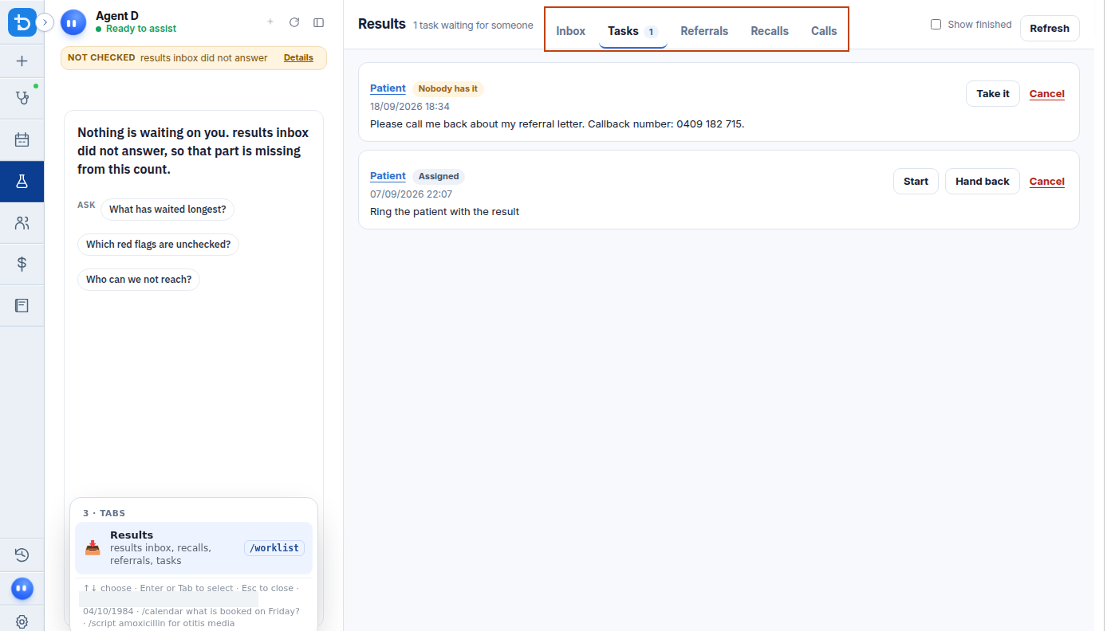This screenshot has height=631, width=1107.
Task: Click the 18/09/2026 18:34 timestamp
Action: 410,107
